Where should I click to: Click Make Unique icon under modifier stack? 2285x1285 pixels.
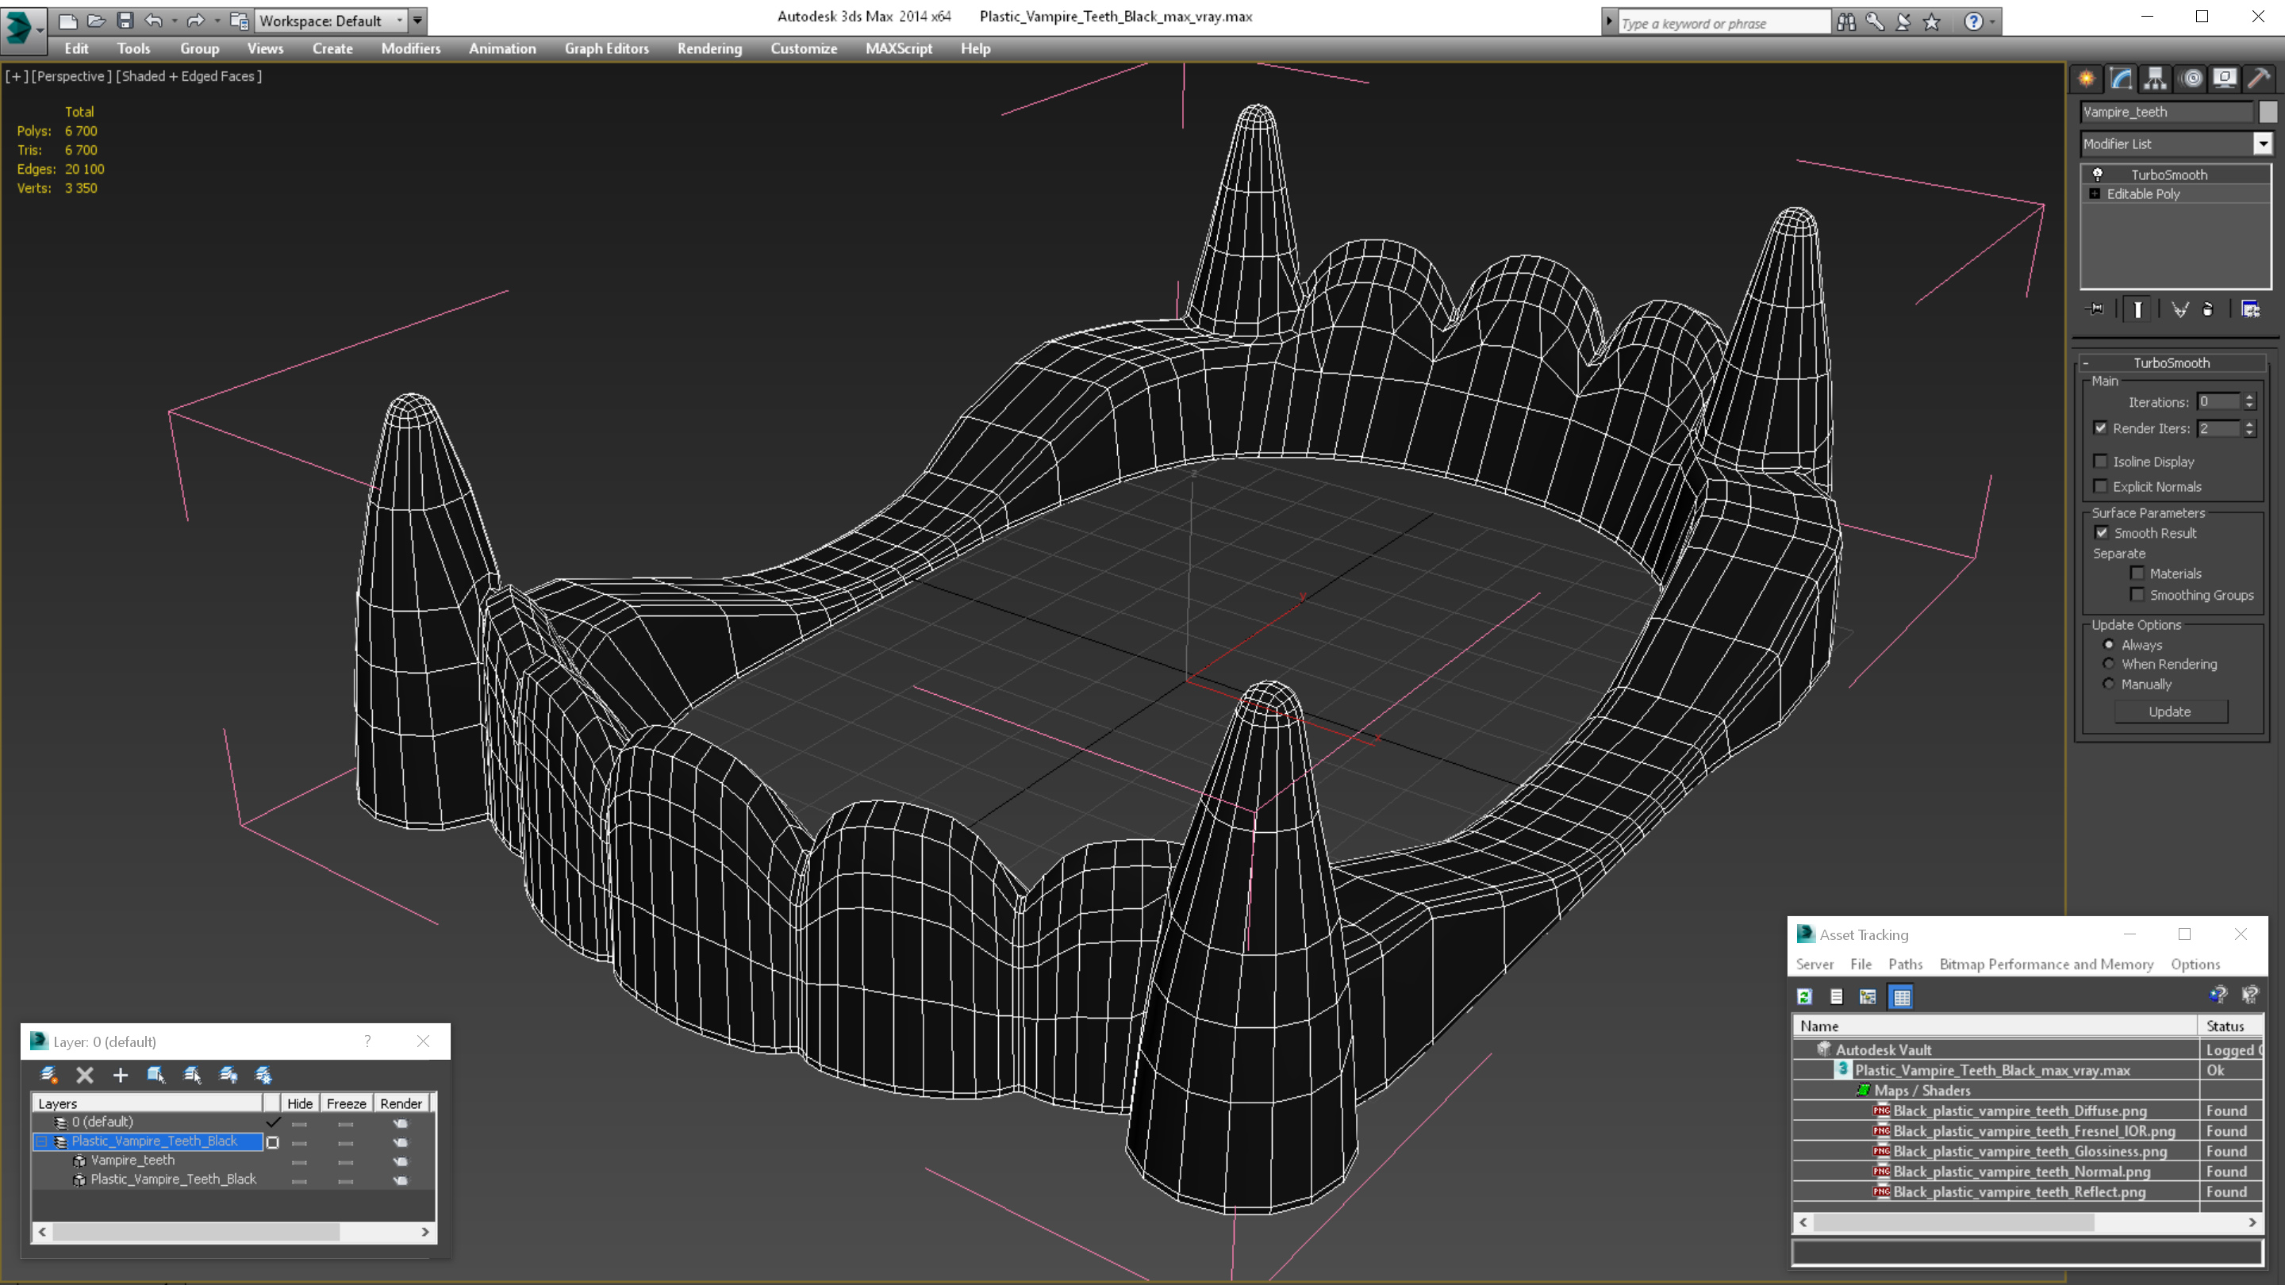(x=2179, y=309)
